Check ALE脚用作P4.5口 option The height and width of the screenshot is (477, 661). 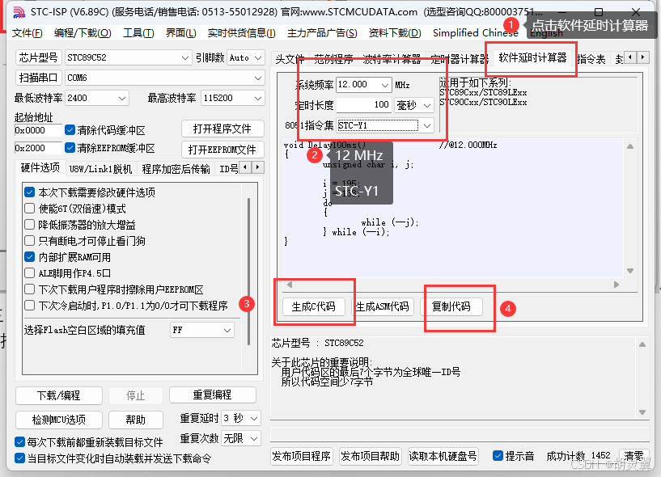(29, 273)
